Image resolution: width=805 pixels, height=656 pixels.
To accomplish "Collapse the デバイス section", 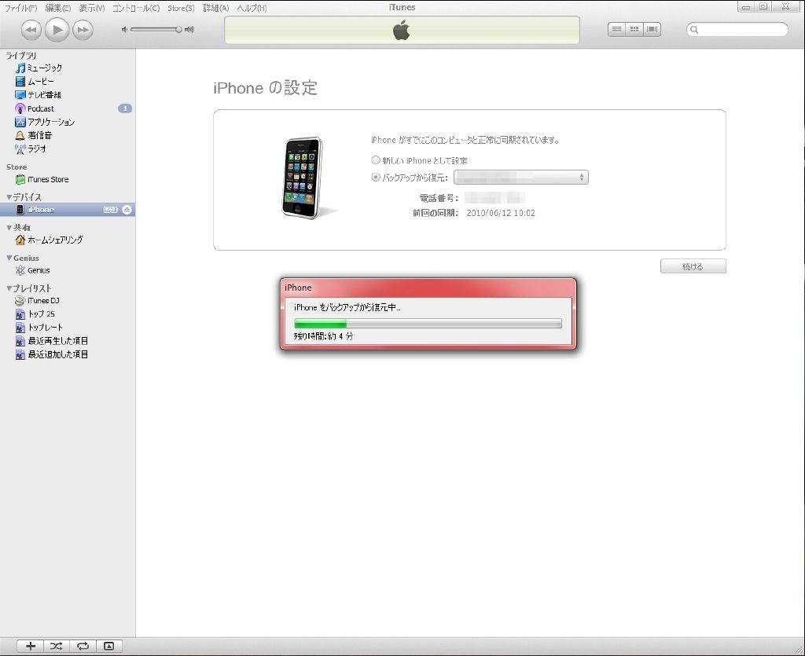I will tap(9, 197).
